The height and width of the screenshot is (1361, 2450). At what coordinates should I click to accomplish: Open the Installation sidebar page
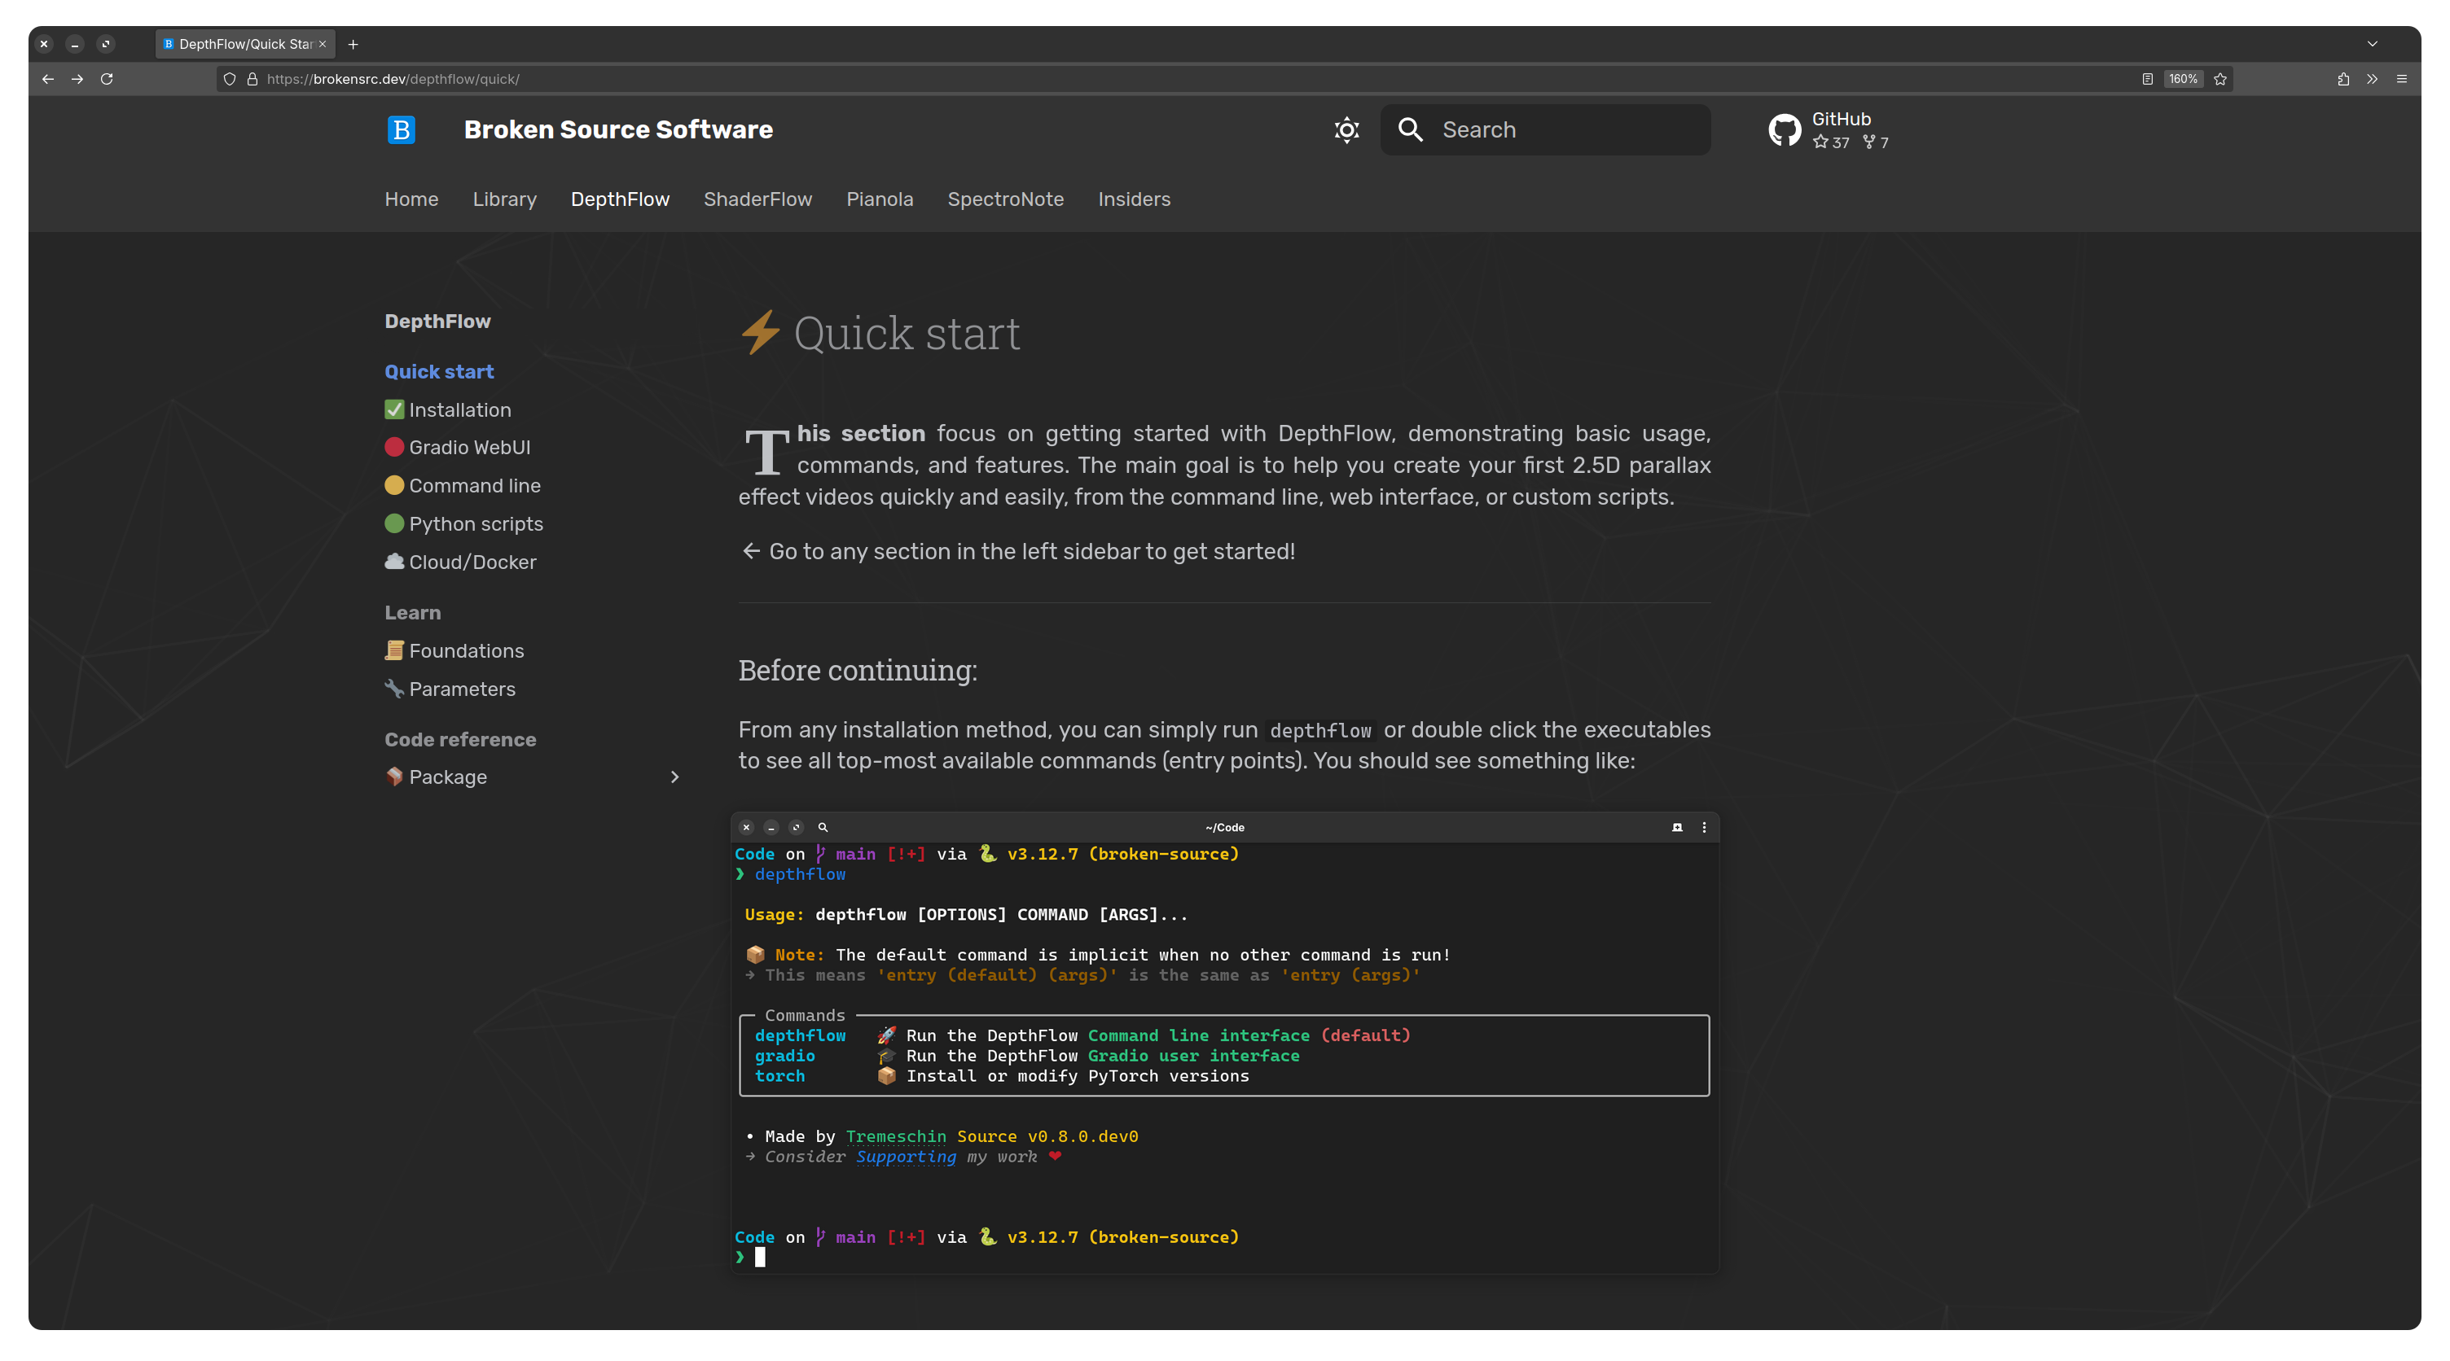pyautogui.click(x=447, y=409)
